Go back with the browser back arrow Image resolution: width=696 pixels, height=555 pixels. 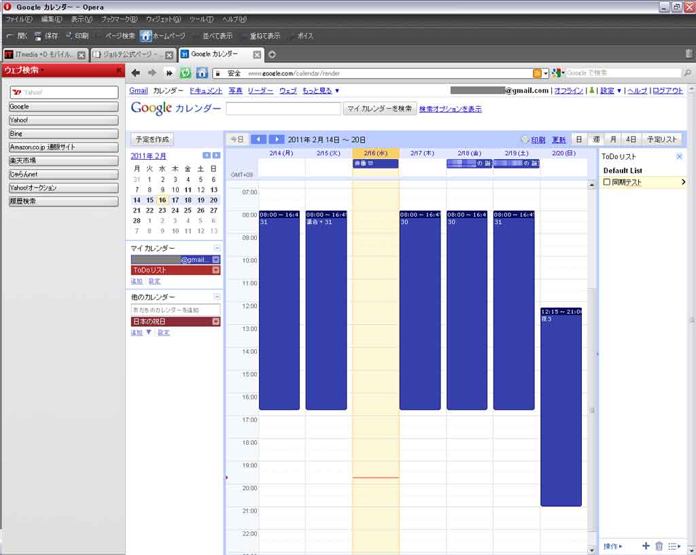click(x=136, y=73)
